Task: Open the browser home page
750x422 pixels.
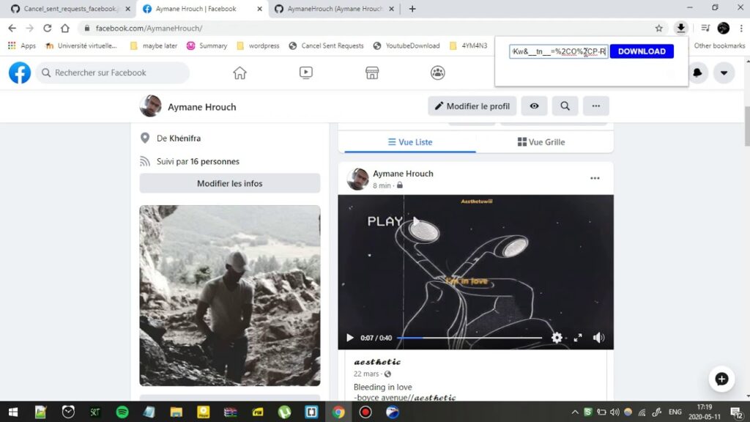Action: coord(65,29)
